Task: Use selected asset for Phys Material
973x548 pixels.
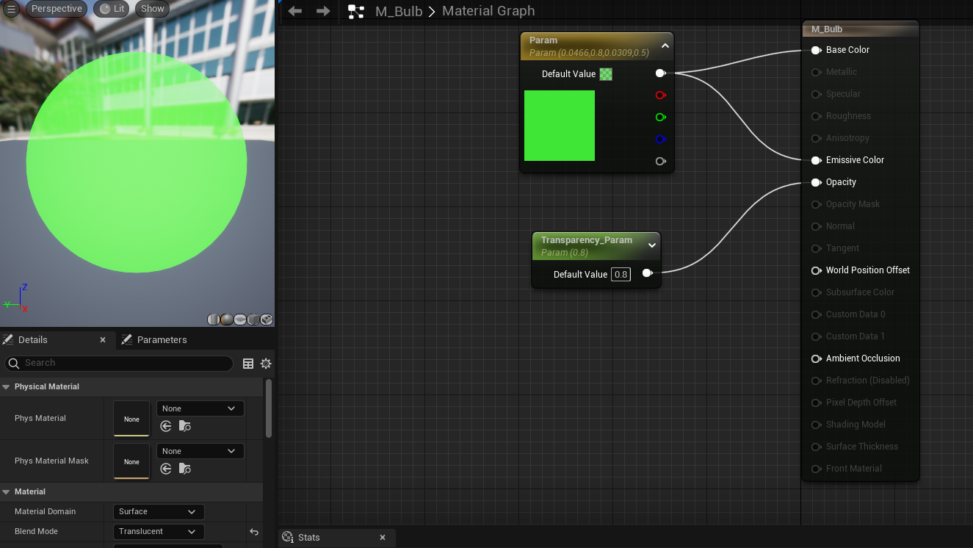Action: pyautogui.click(x=166, y=426)
